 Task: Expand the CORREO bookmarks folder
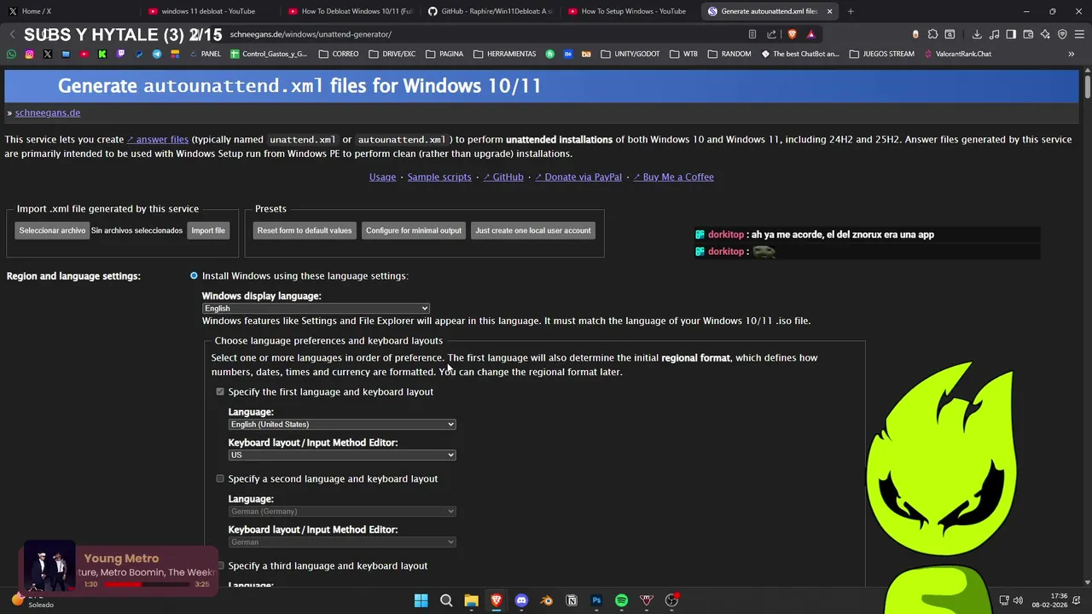[x=339, y=54]
